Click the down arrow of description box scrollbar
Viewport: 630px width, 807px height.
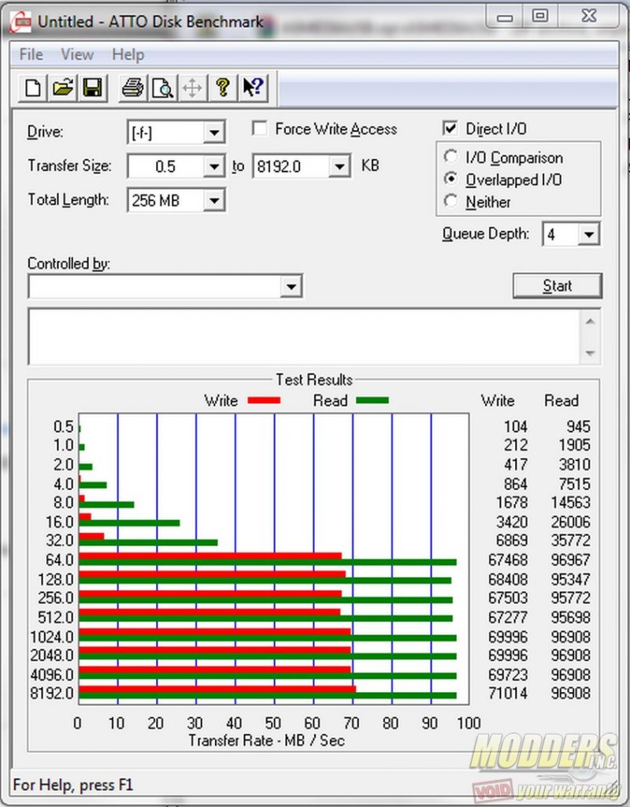[x=590, y=354]
